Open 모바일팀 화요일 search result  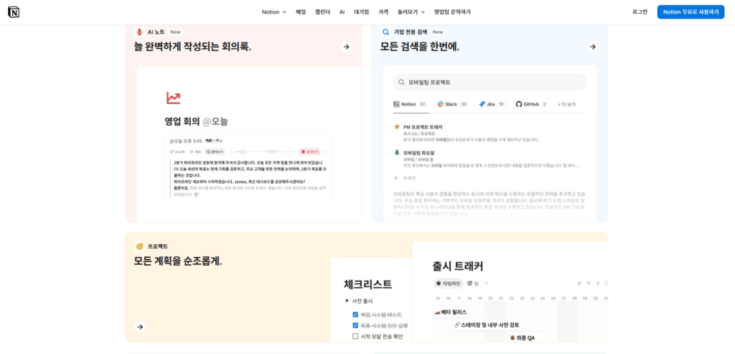(x=419, y=153)
